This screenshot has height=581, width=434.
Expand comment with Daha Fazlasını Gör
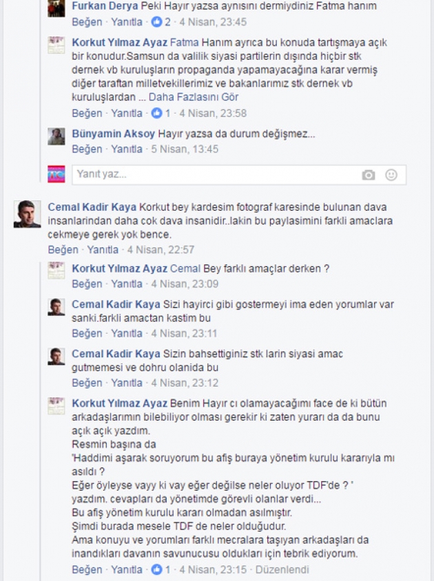[194, 97]
